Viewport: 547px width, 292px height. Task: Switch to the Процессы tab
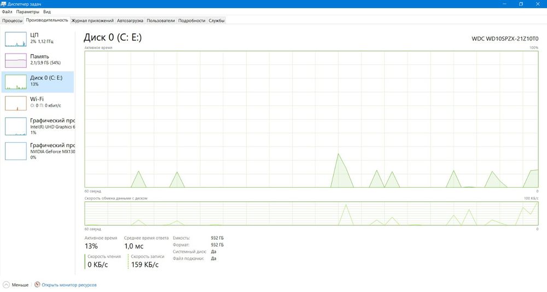point(12,21)
